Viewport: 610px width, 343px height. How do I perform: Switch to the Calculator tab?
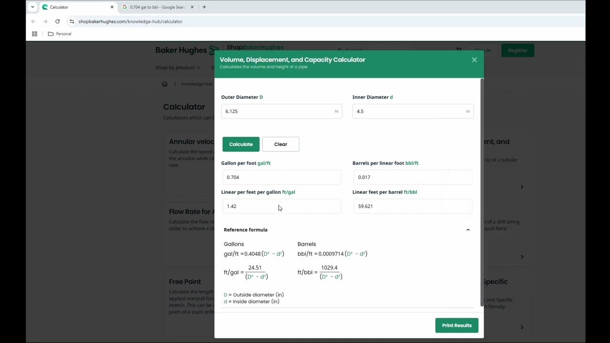pyautogui.click(x=78, y=7)
